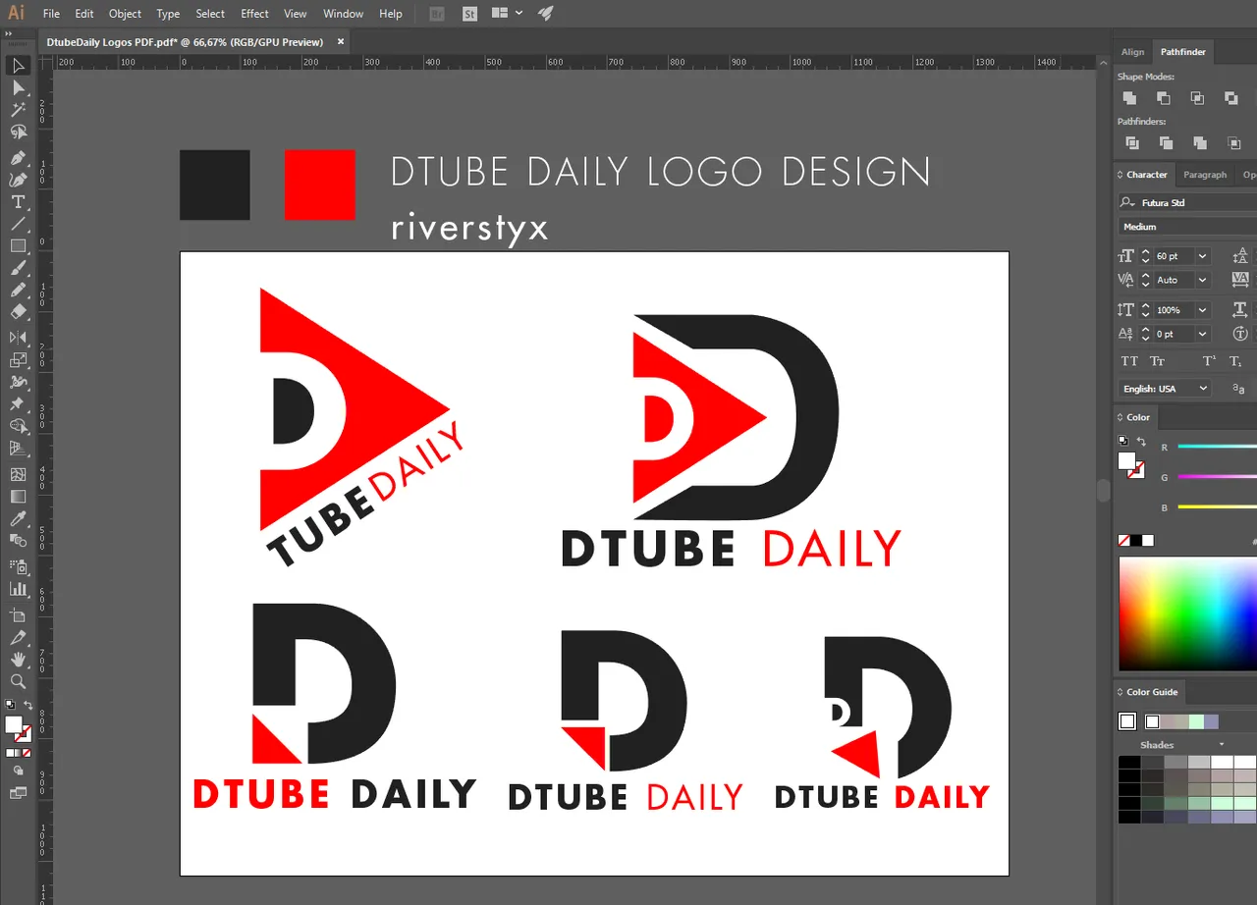Select the Symbol Sprayer tool
The image size is (1257, 905).
[18, 566]
